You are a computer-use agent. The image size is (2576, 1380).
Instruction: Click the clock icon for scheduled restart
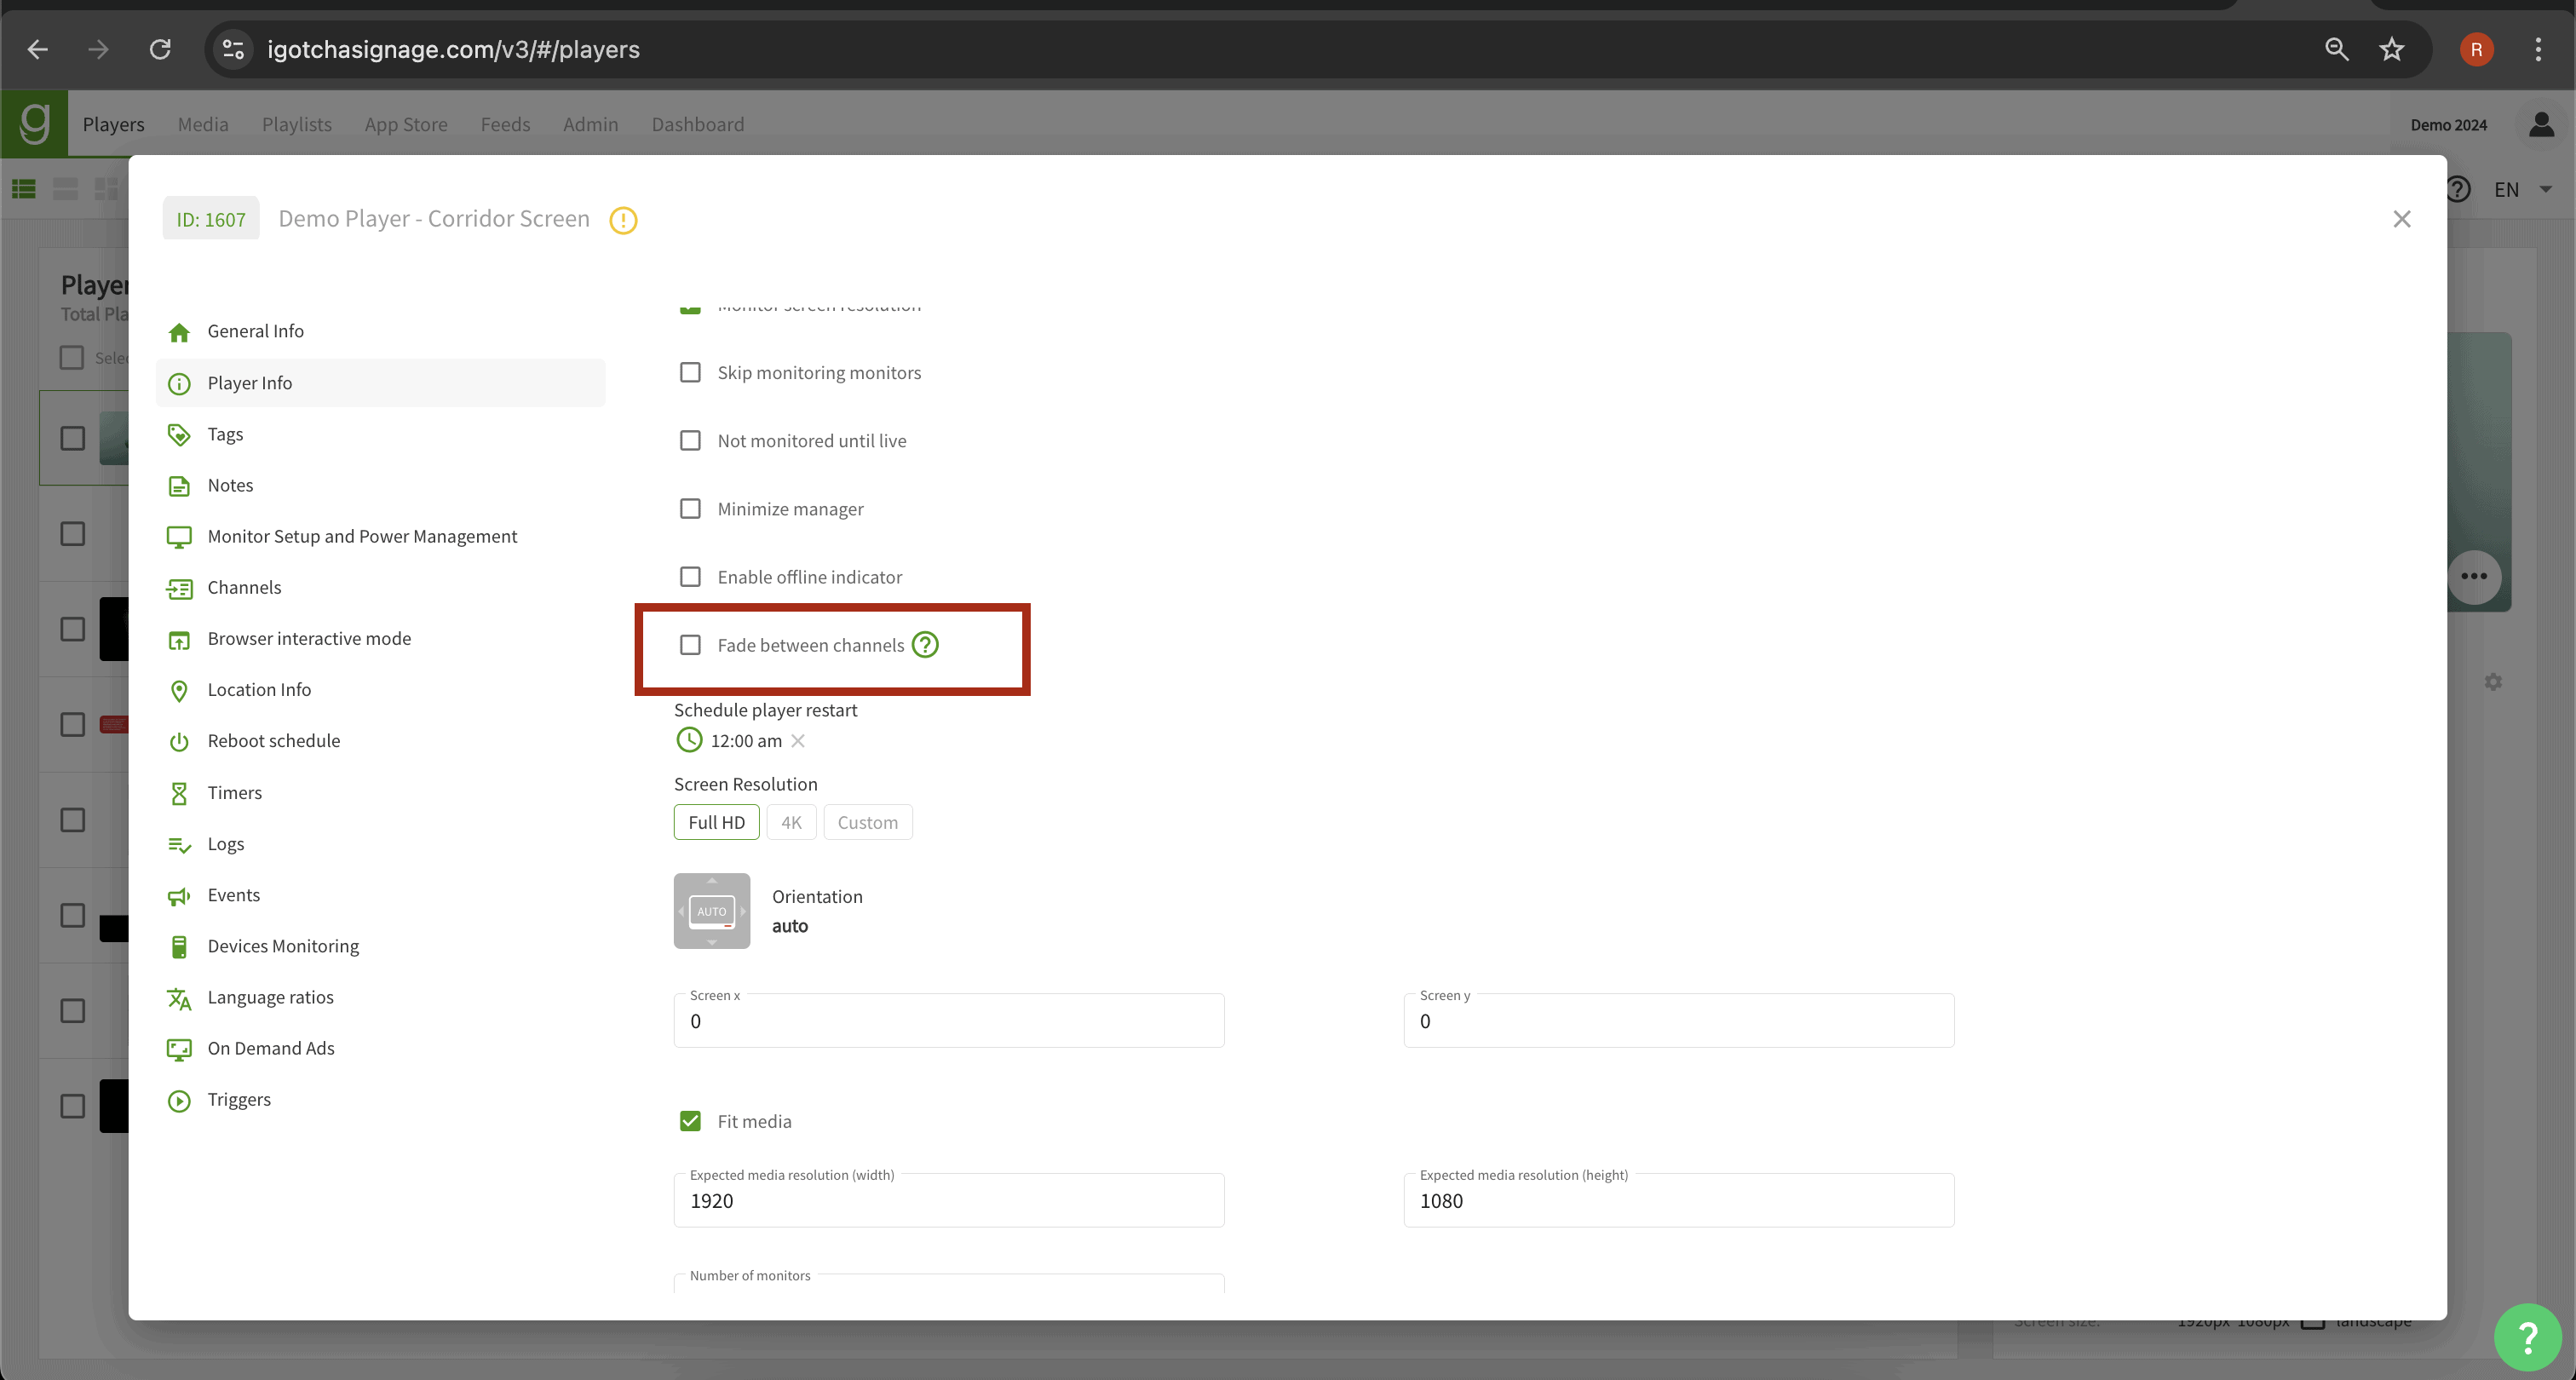tap(689, 740)
